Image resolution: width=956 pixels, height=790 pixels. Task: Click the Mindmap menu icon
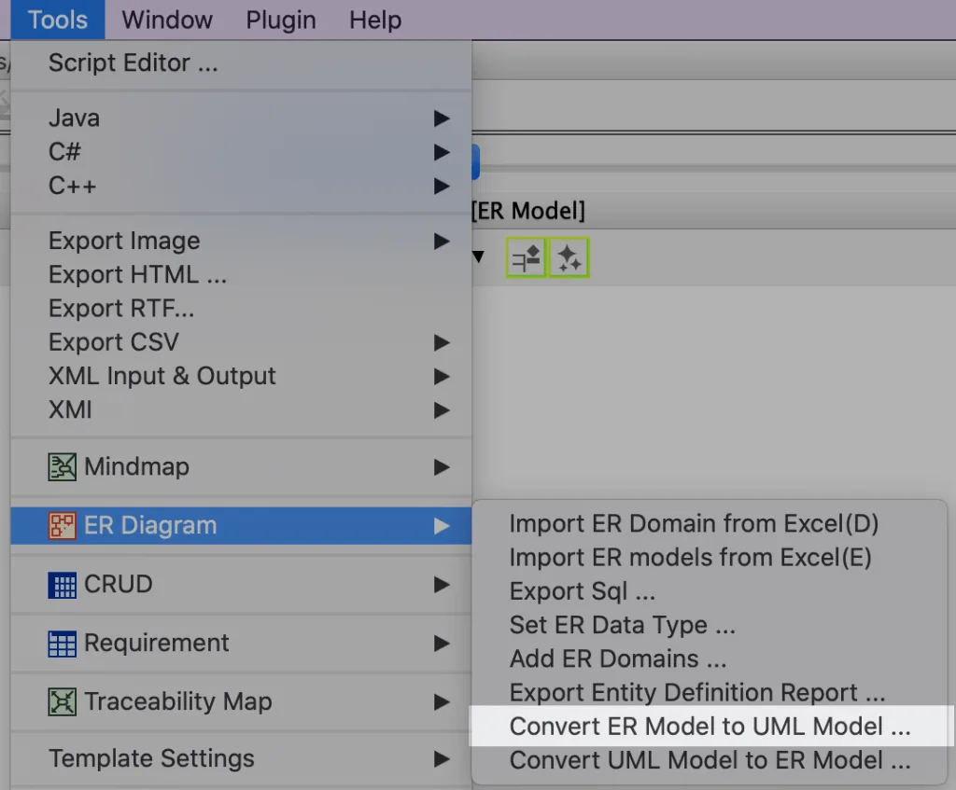[63, 467]
